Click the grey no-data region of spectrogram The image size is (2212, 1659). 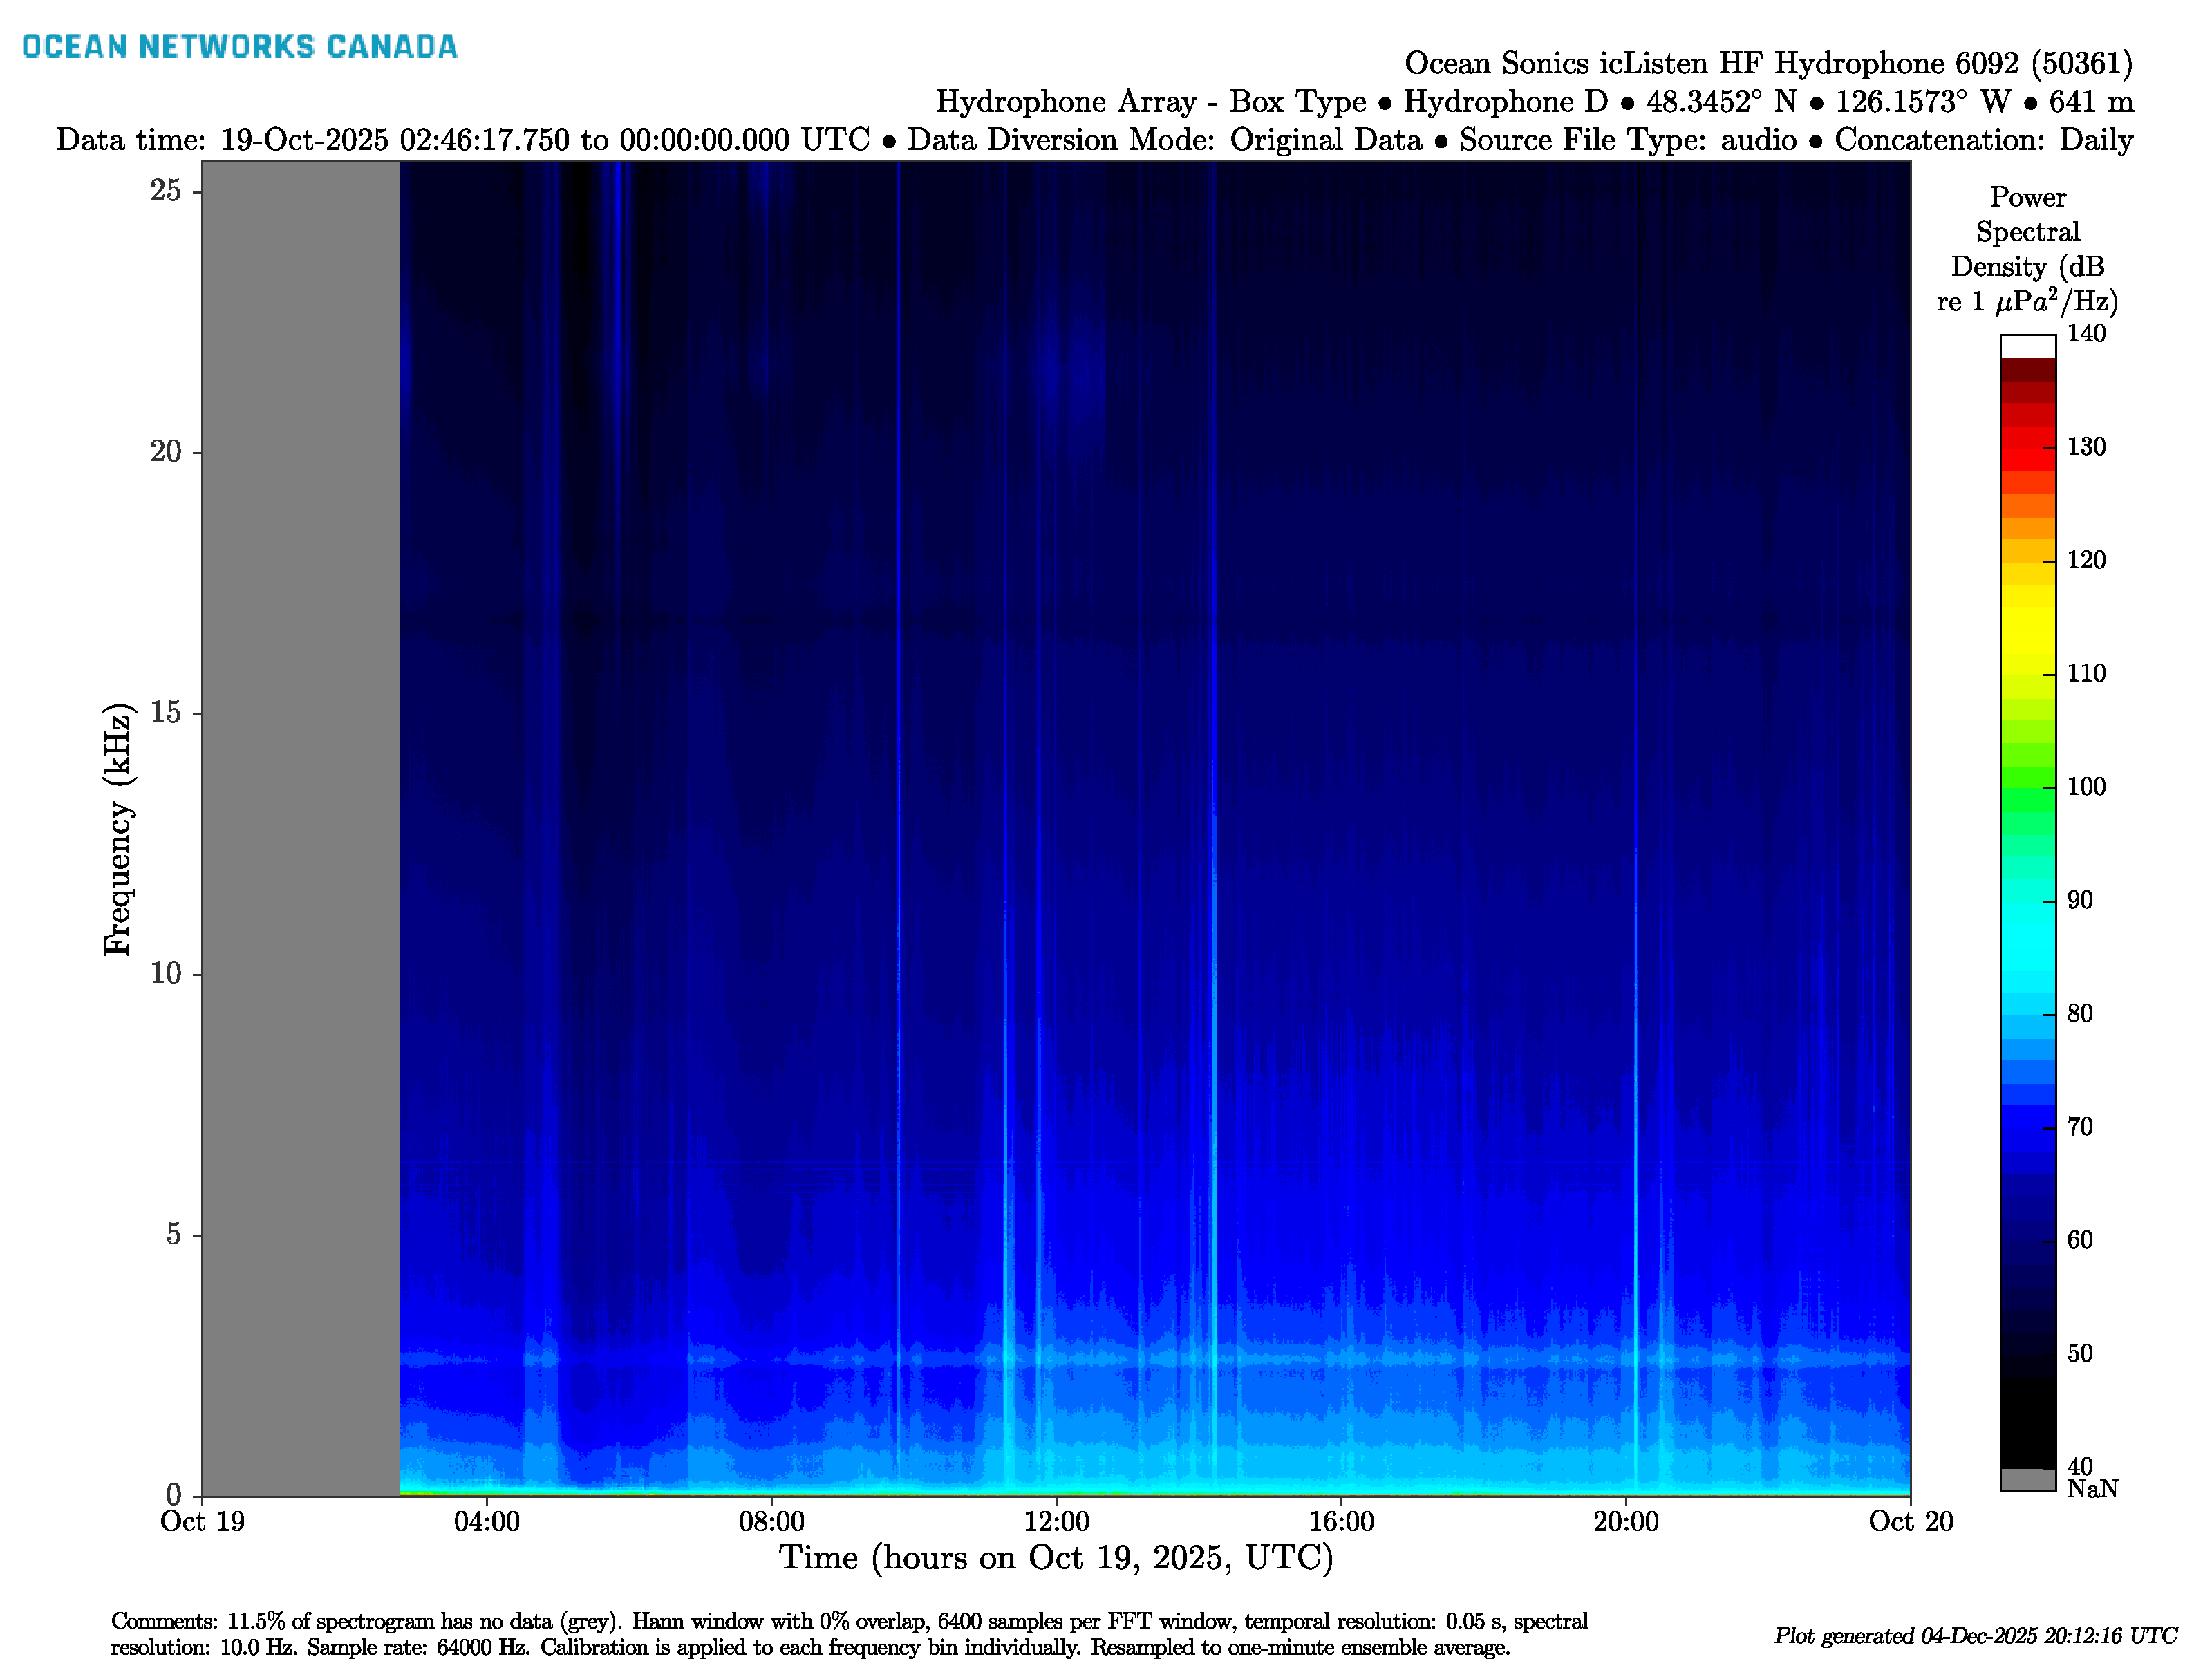click(300, 828)
